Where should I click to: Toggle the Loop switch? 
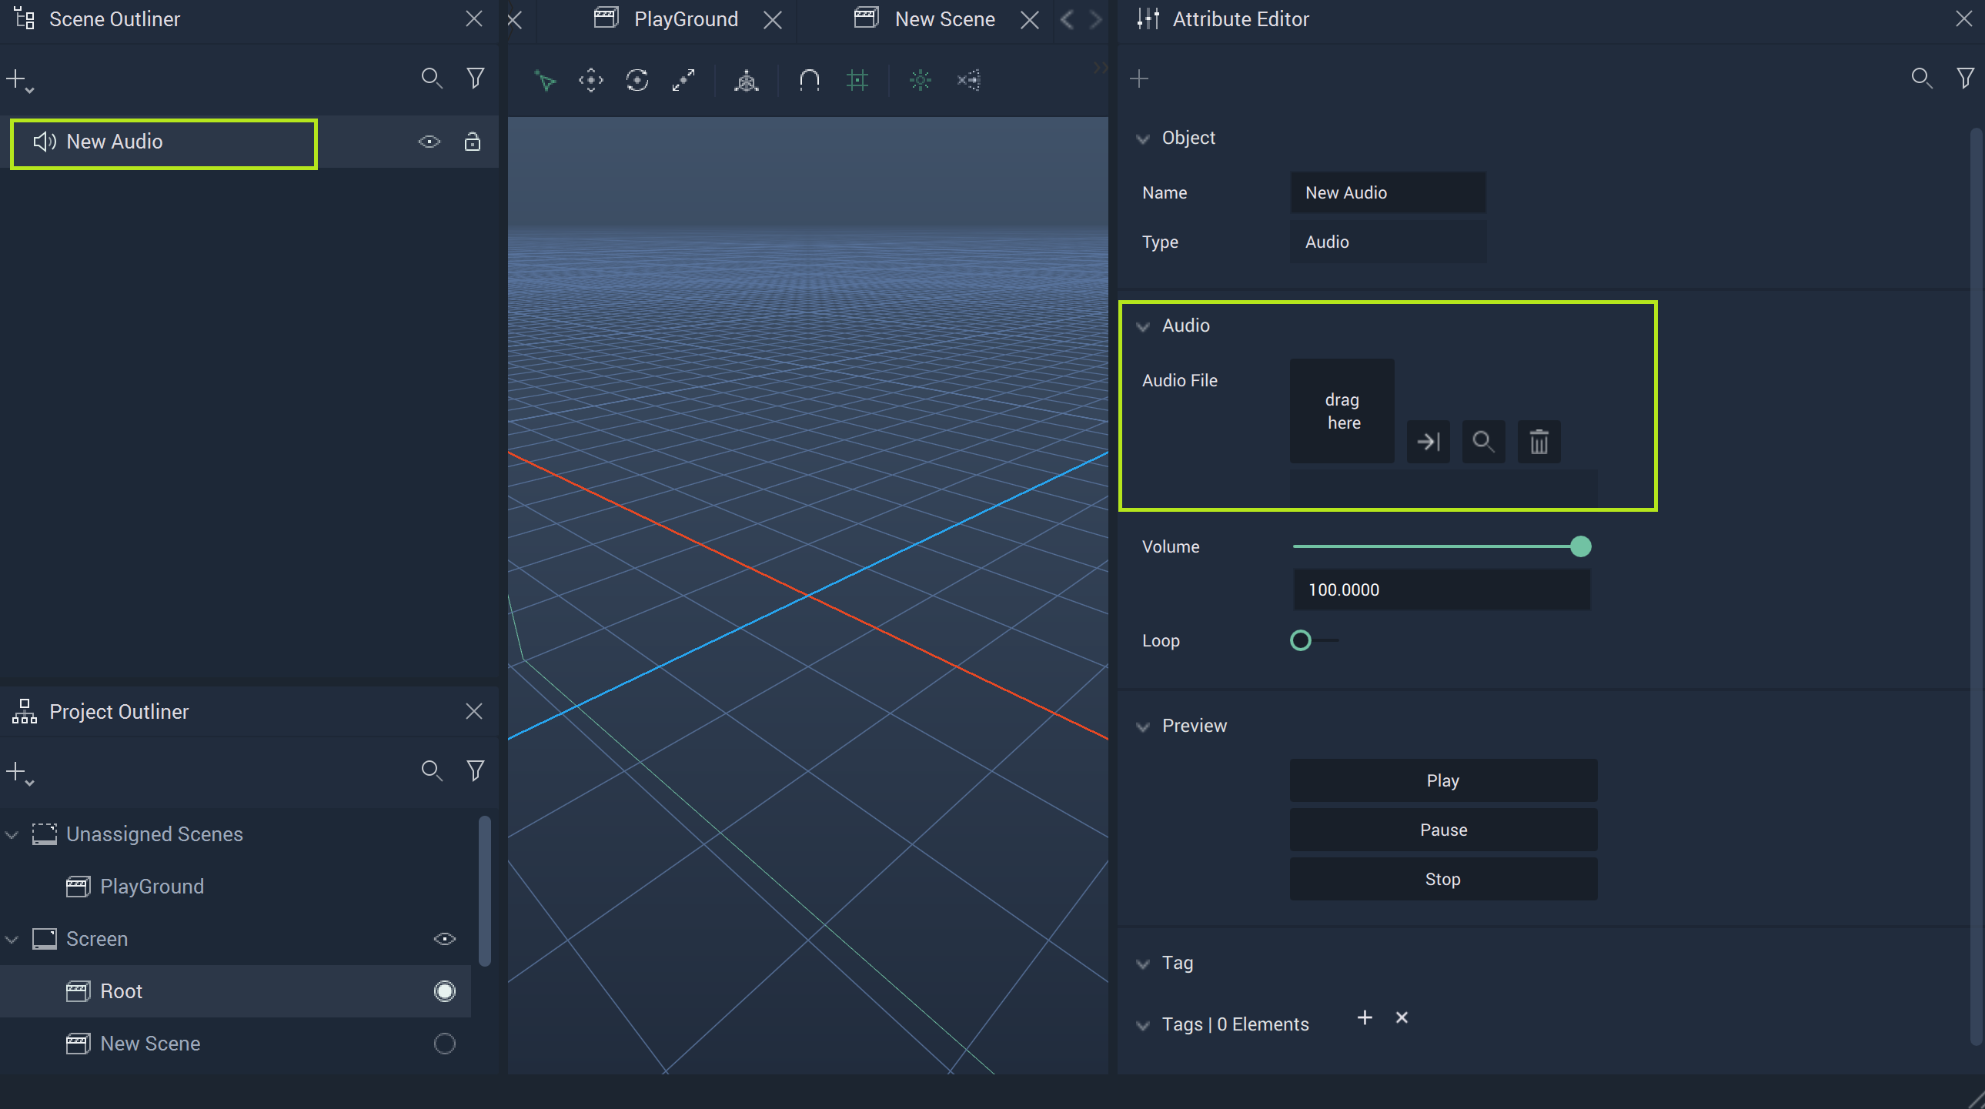[x=1314, y=640]
